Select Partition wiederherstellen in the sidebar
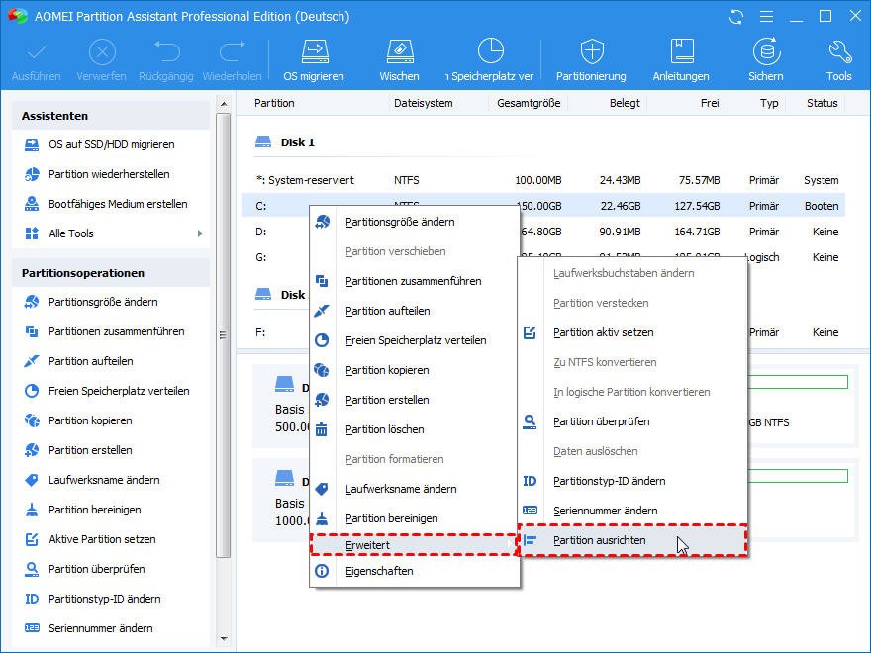871x653 pixels. (109, 174)
